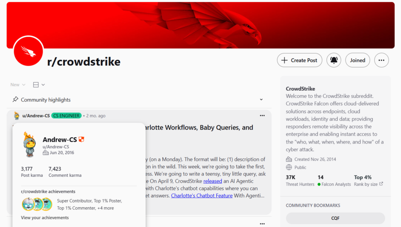The image size is (401, 227).
Task: Toggle the notification bell for r/crowdstrike
Action: pyautogui.click(x=334, y=60)
